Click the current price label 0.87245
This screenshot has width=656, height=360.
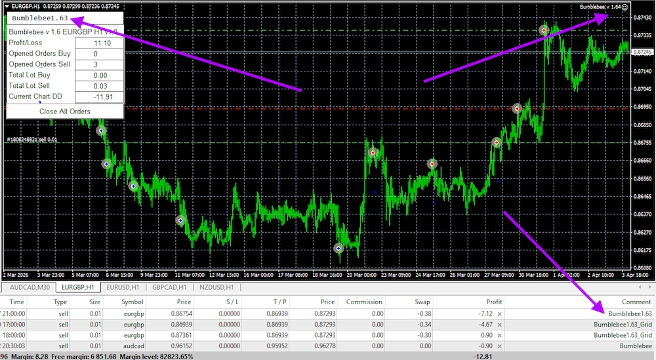642,52
